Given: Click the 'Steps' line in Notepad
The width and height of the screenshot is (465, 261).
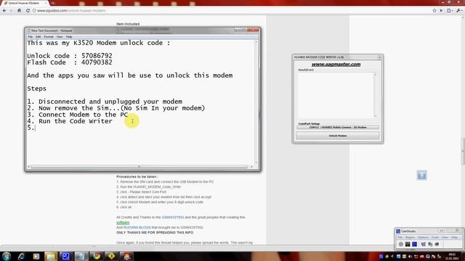Looking at the screenshot, I should 37,88.
